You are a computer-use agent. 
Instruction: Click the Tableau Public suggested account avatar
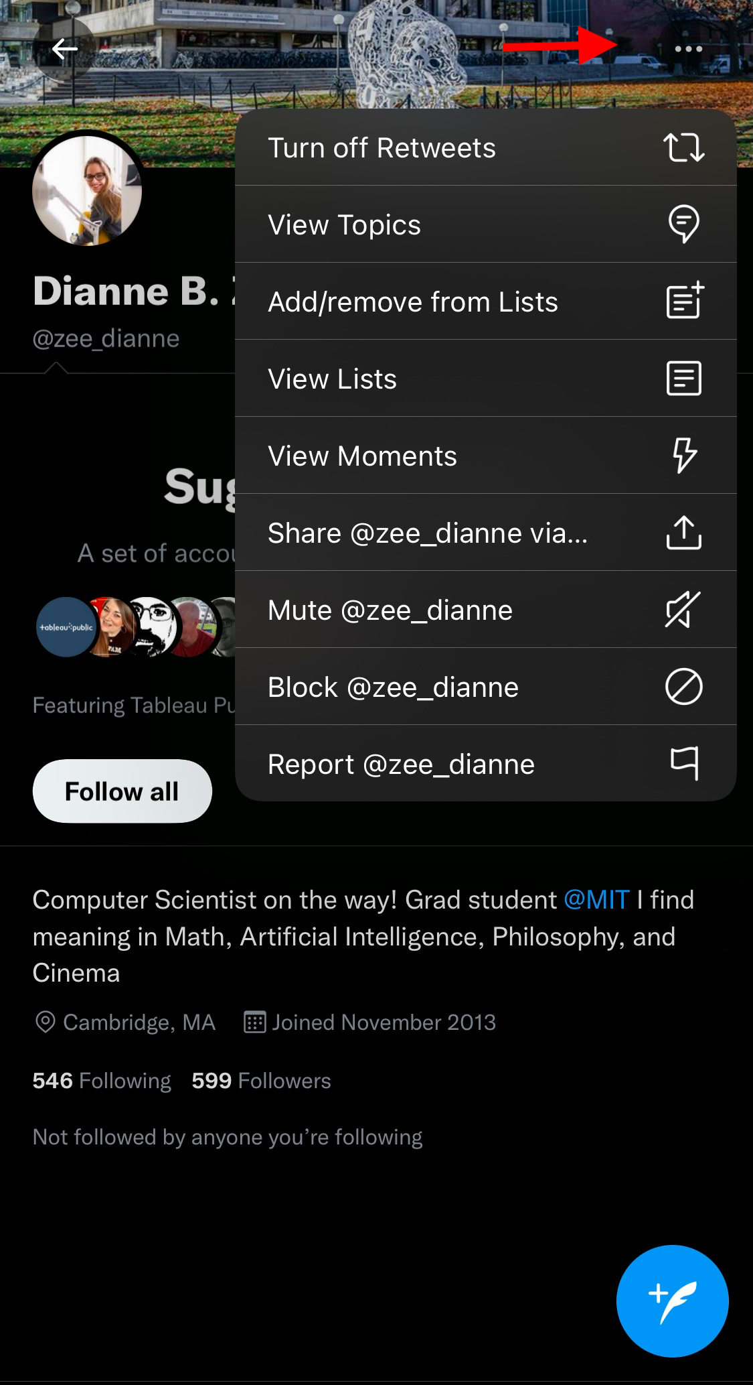66,627
